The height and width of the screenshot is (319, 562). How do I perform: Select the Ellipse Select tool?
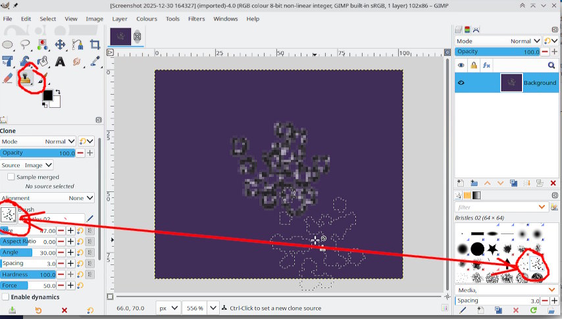coord(8,45)
